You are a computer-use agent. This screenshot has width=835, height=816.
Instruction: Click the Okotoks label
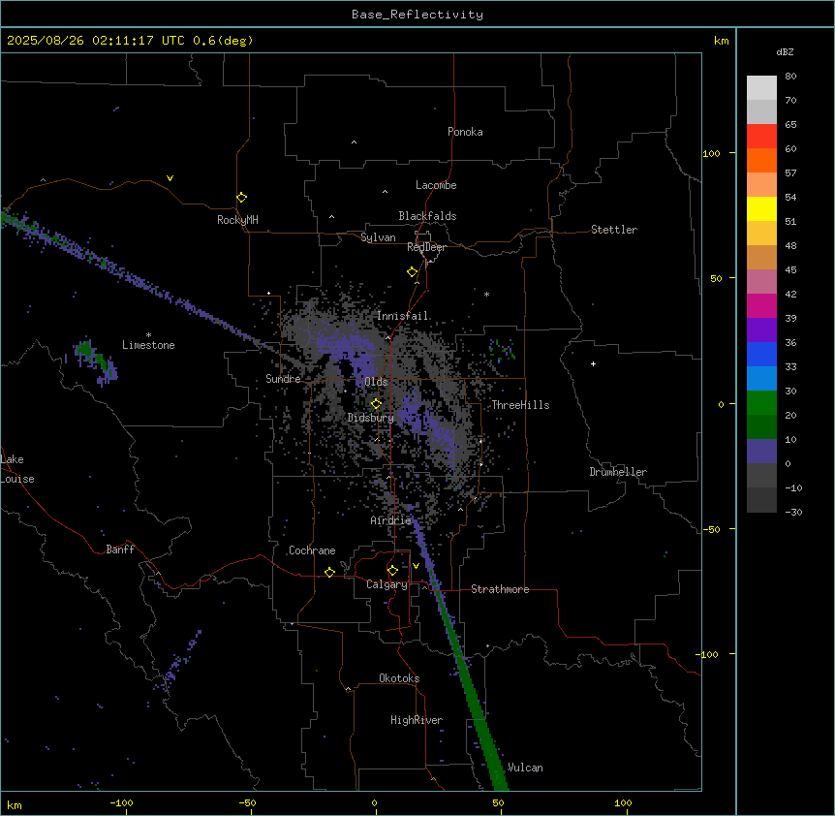point(399,678)
